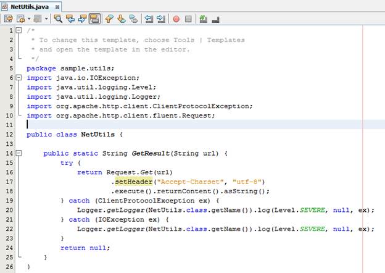The height and width of the screenshot is (273, 385).
Task: Click the Back navigation toolbar icon
Action: [20, 19]
